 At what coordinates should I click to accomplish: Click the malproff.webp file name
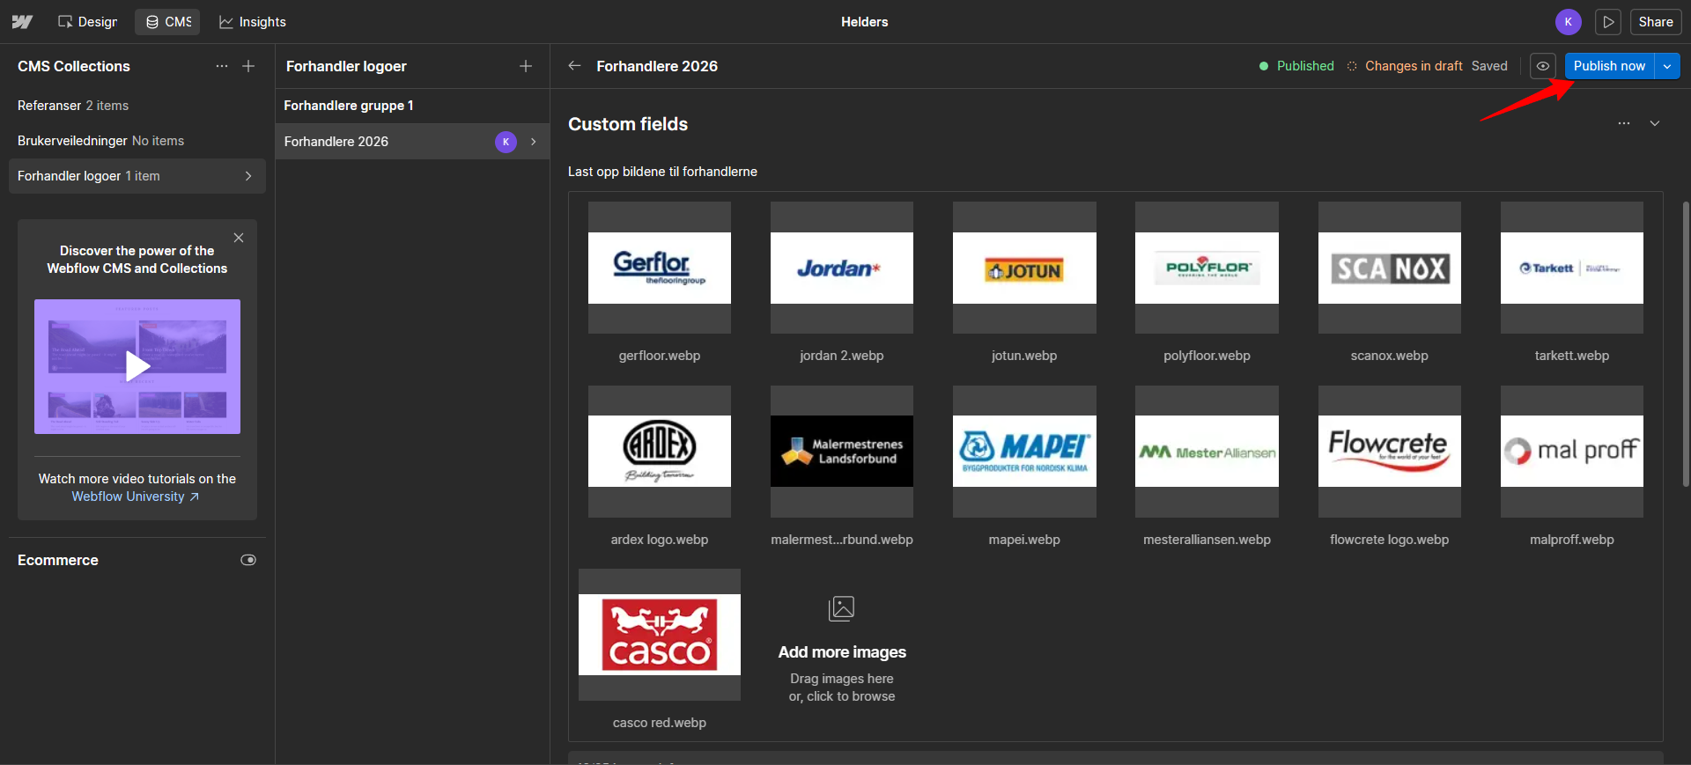pos(1572,540)
